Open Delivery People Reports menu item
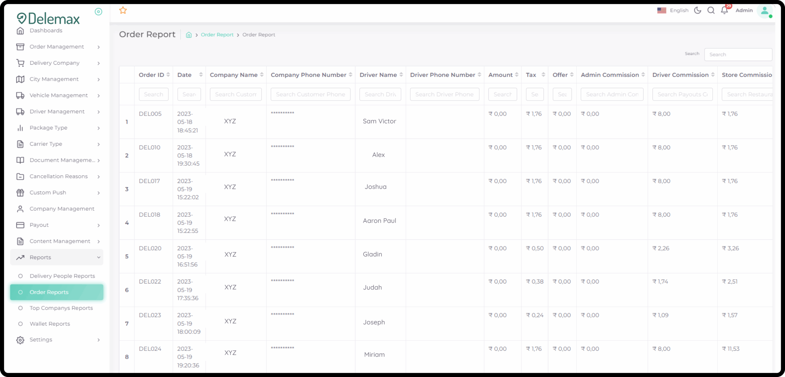 (62, 276)
